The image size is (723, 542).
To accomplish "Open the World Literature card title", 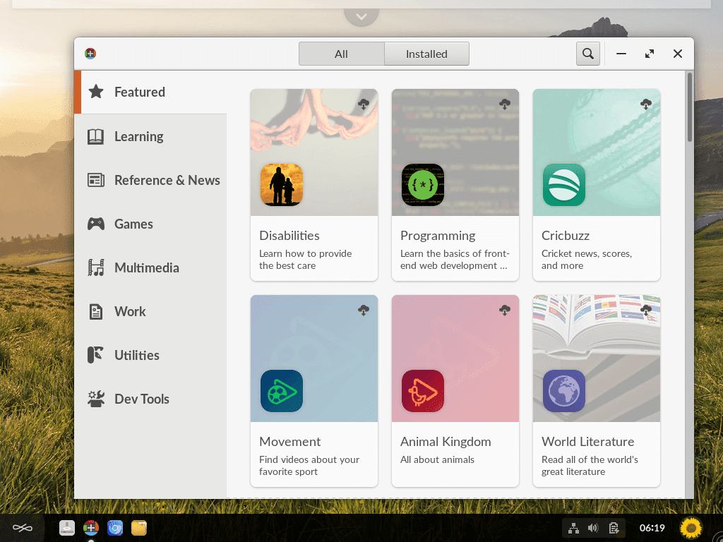I will point(588,442).
